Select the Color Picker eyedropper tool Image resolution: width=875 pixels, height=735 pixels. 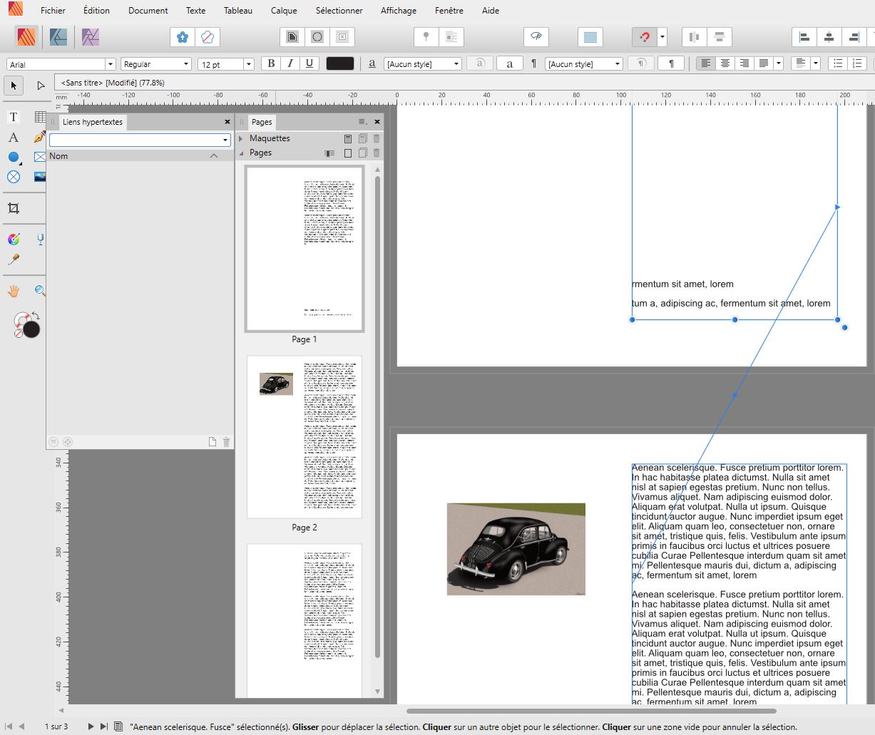coord(14,260)
